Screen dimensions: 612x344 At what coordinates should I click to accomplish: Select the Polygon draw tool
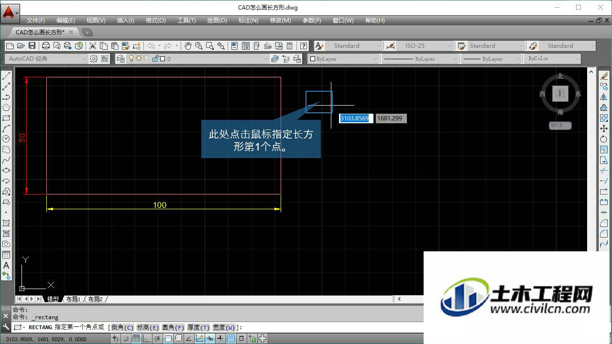(x=6, y=107)
